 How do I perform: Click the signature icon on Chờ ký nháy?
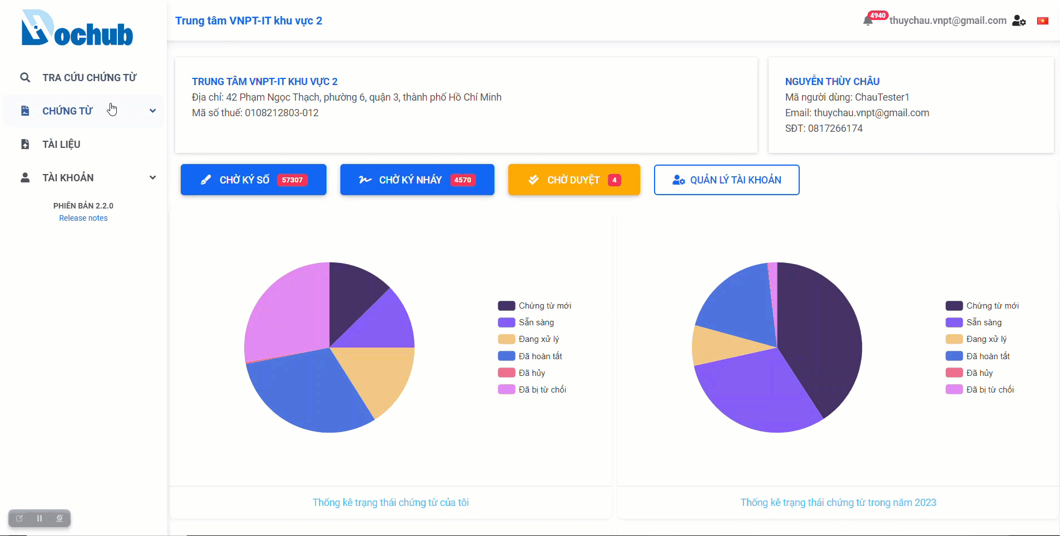pos(365,180)
